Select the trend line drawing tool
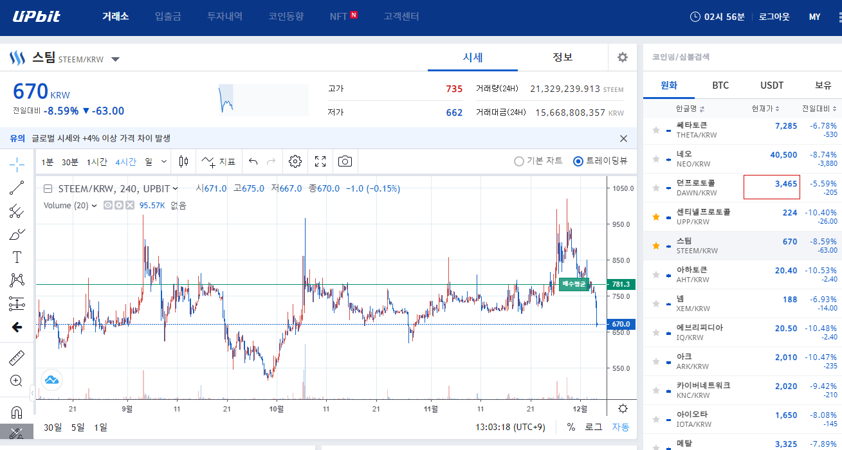 click(x=17, y=188)
